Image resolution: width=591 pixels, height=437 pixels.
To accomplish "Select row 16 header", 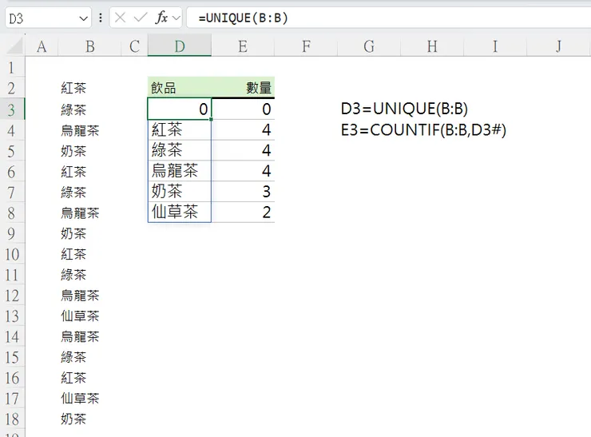I will point(12,378).
